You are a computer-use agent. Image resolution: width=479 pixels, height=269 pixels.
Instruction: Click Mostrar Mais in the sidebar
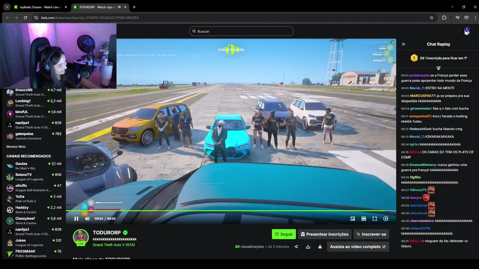coord(16,146)
